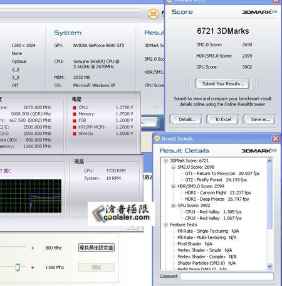
Task: Click the 1.2750 V CPU voltage value
Action: click(x=124, y=107)
